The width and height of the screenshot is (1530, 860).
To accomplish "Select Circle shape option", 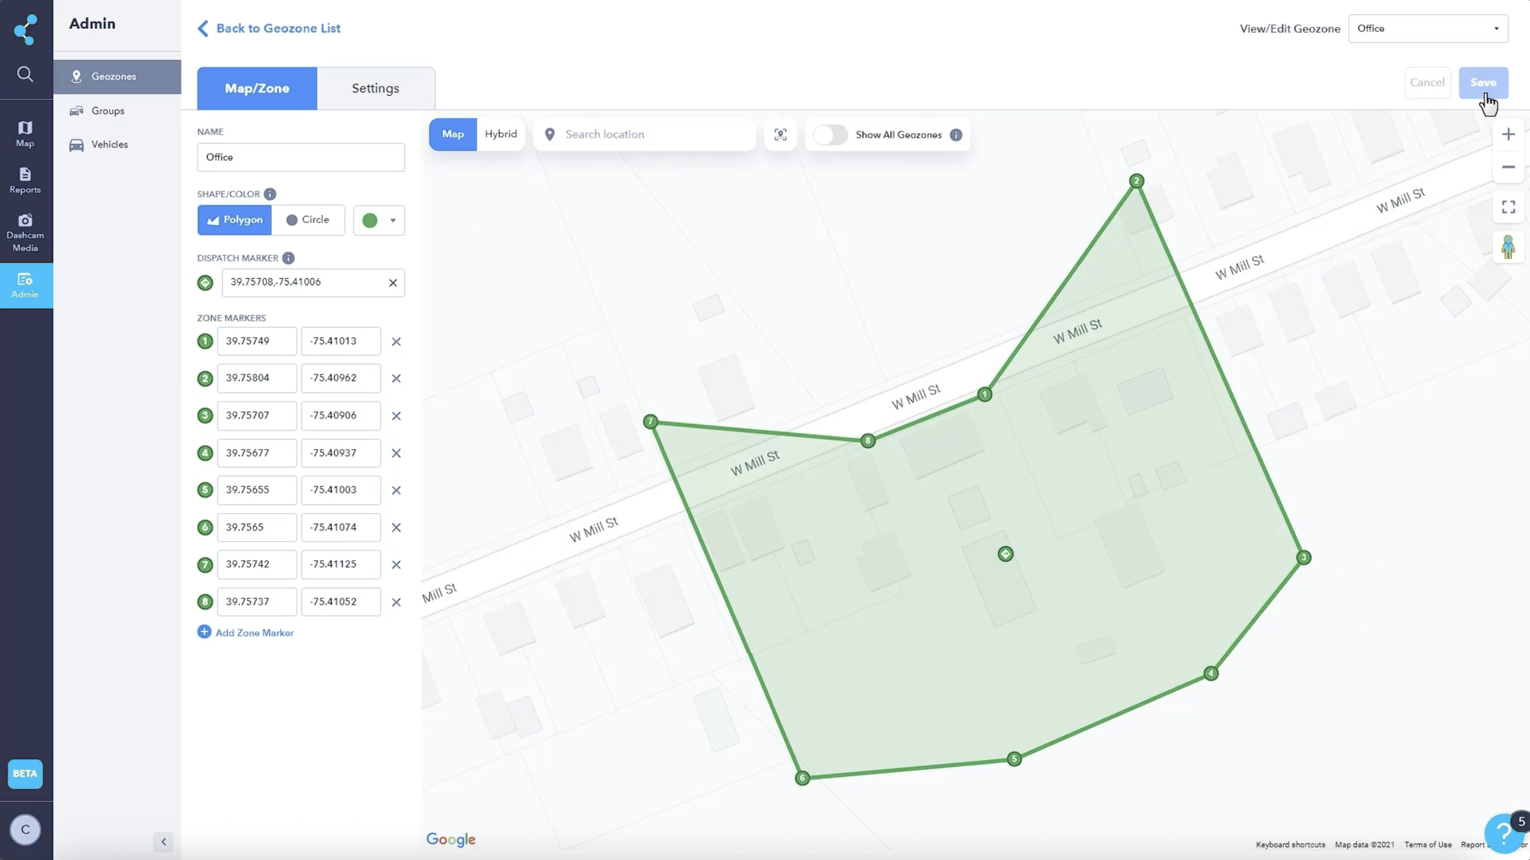I will [x=308, y=220].
